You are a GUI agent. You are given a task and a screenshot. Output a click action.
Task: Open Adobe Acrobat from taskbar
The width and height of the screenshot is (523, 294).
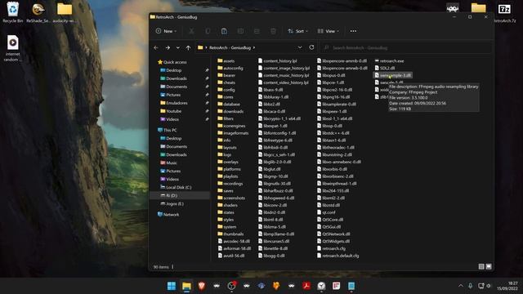(306, 286)
